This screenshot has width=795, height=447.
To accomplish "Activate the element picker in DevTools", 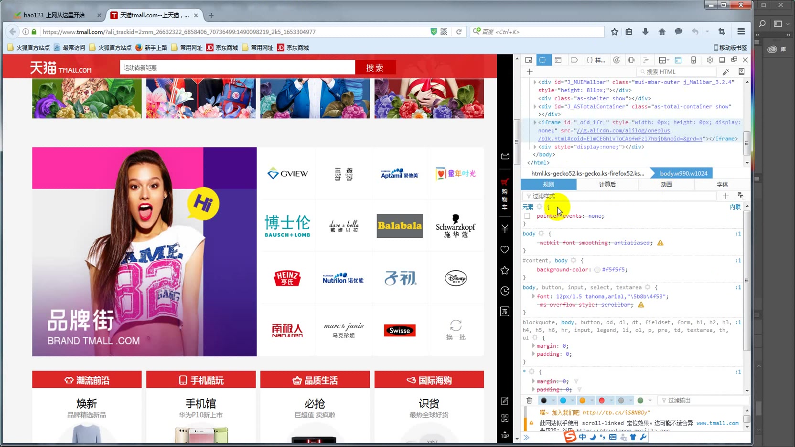I will [528, 60].
